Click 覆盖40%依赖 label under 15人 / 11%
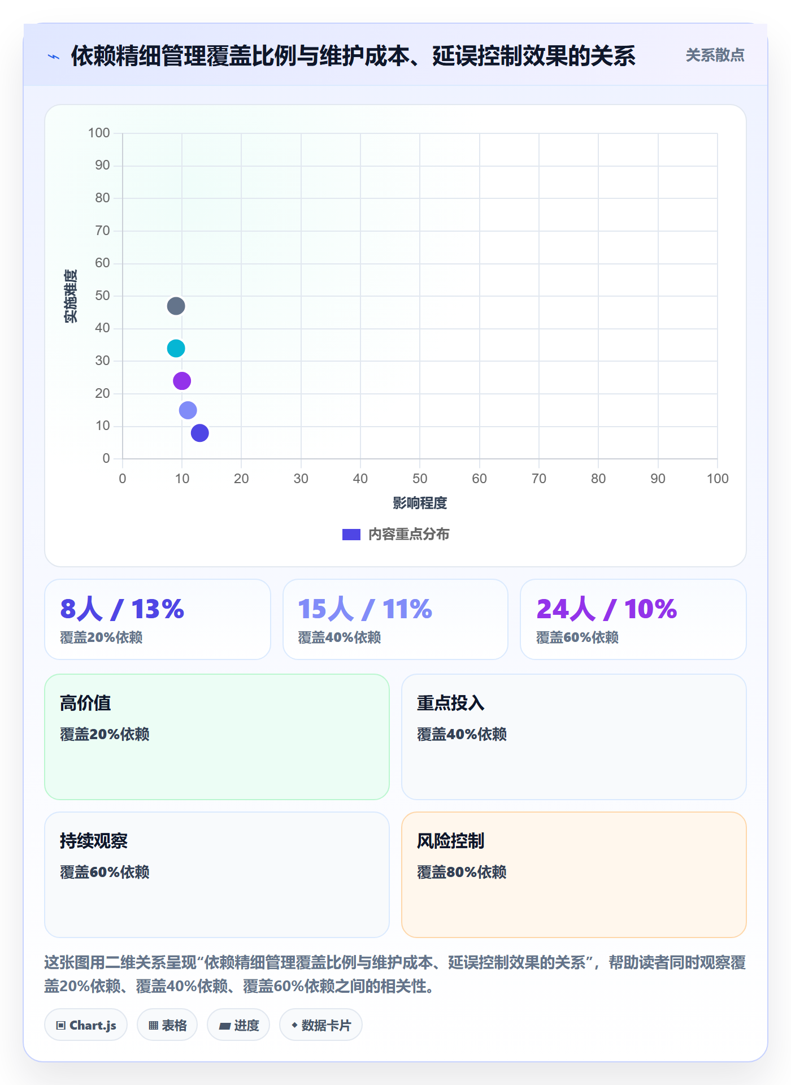 pyautogui.click(x=340, y=637)
